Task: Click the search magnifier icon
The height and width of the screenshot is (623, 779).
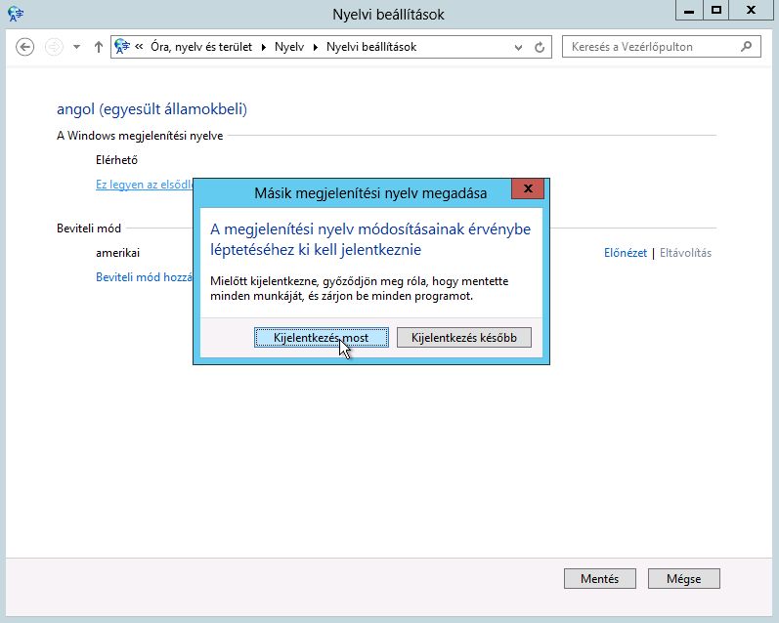Action: click(x=747, y=46)
